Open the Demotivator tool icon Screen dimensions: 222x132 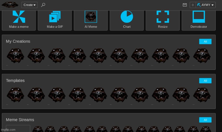pyautogui.click(x=199, y=17)
